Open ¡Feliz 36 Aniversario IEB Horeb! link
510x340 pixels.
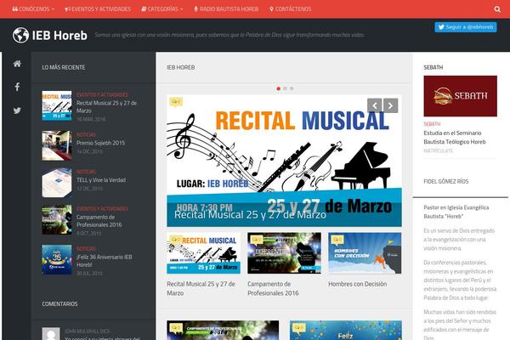tap(104, 261)
